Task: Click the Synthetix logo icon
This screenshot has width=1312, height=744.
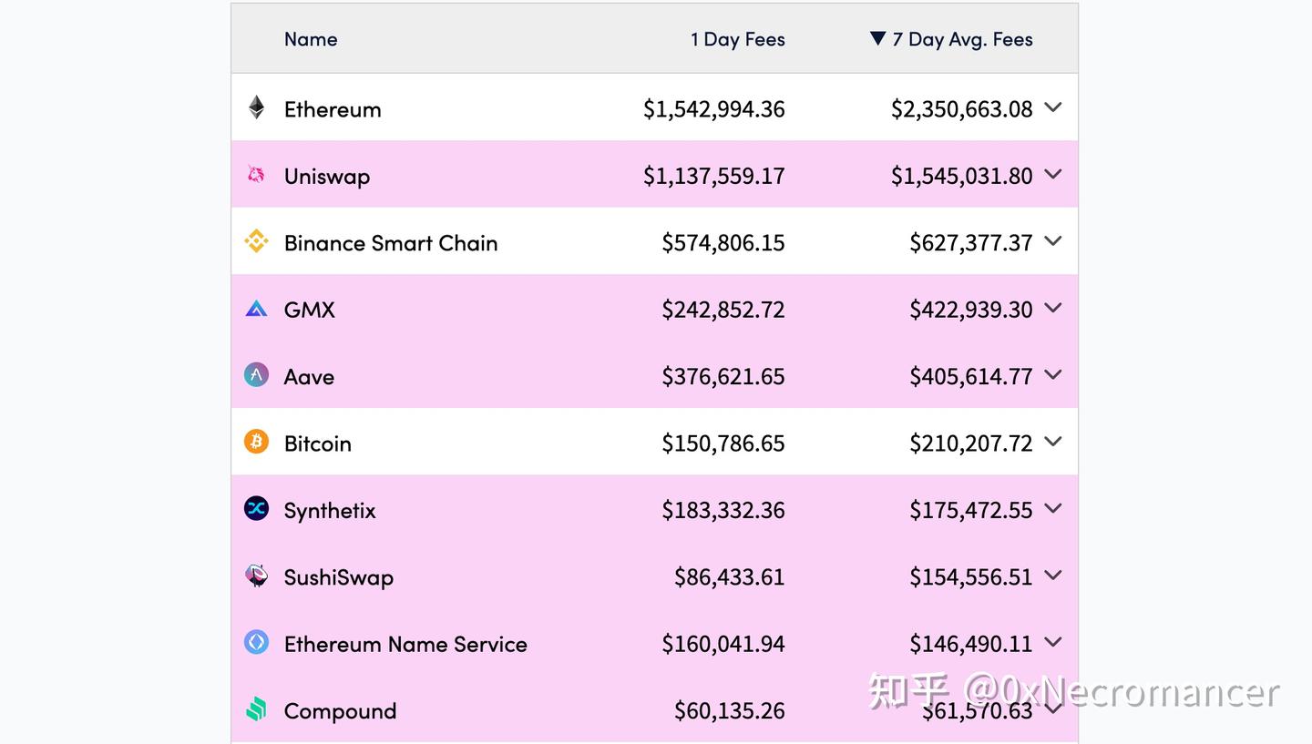Action: [256, 508]
